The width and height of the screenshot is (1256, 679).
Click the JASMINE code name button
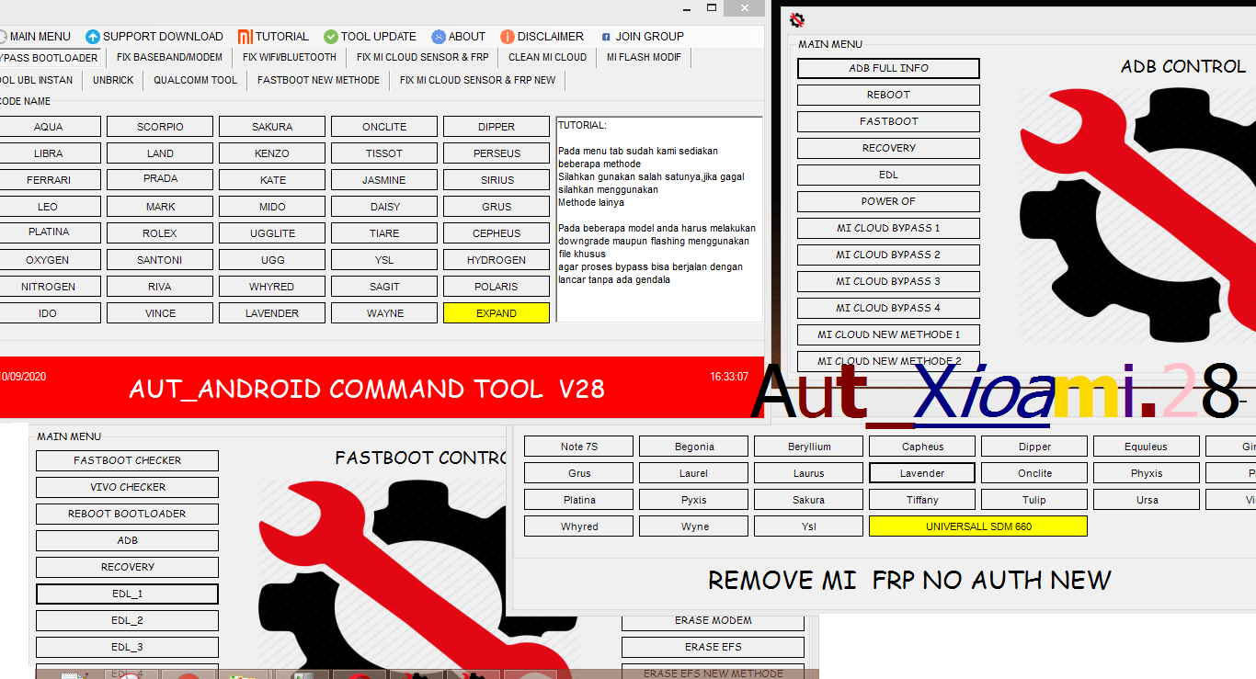point(384,180)
